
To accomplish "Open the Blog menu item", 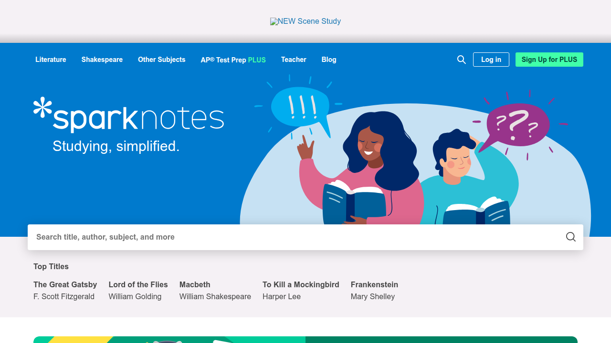I will click(329, 60).
